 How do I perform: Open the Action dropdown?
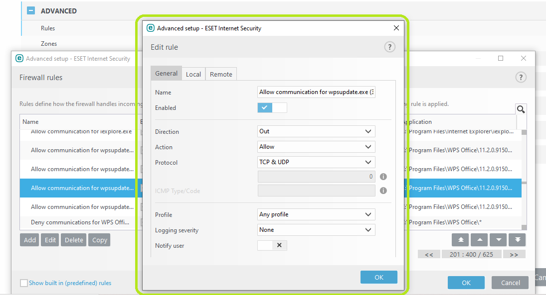point(316,147)
